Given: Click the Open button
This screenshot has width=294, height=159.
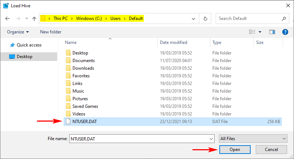Looking at the screenshot, I should coord(235,150).
